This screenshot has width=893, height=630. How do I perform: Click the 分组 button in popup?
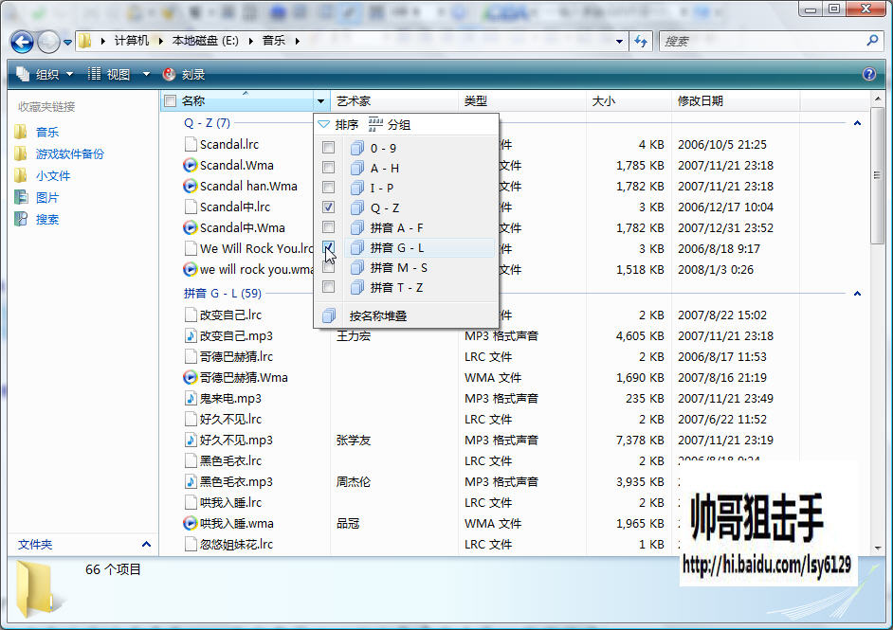(390, 124)
